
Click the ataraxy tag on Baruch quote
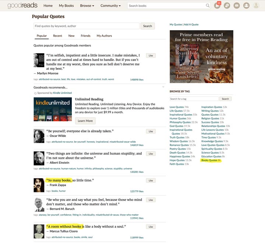[x=43, y=215]
